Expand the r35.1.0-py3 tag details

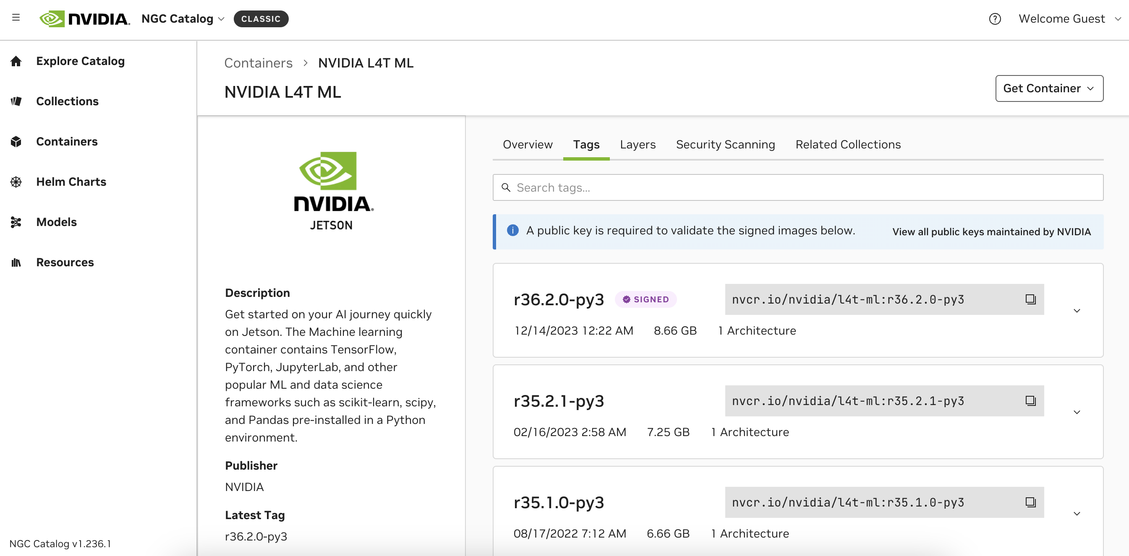1077,514
